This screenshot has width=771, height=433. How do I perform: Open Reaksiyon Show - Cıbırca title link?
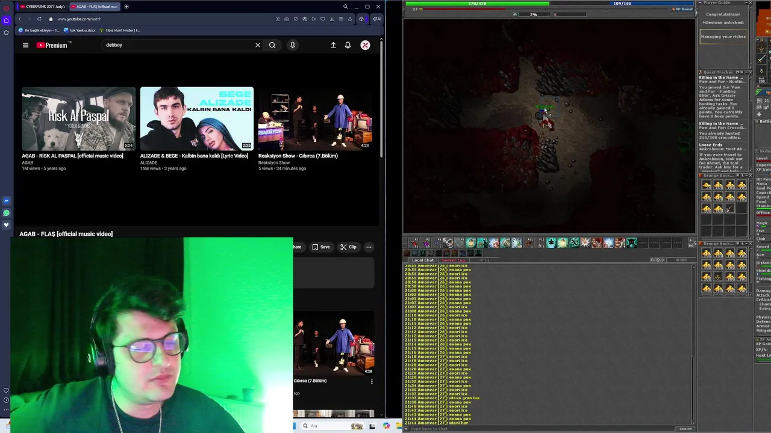(298, 156)
